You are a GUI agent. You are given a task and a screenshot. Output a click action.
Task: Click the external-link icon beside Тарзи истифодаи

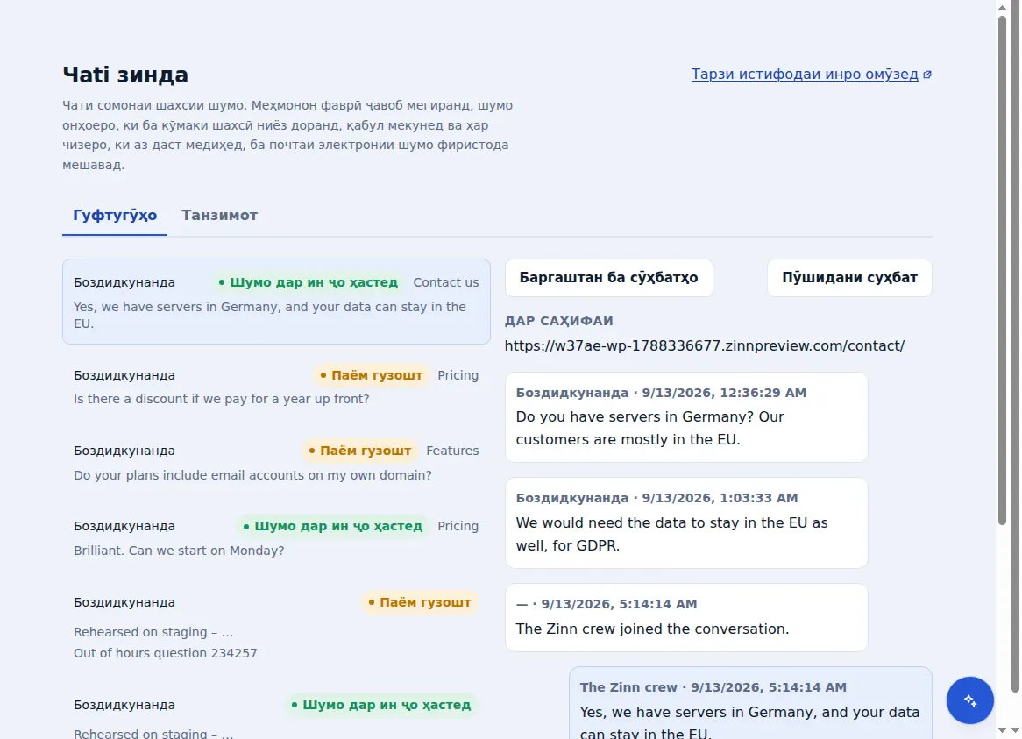[926, 75]
